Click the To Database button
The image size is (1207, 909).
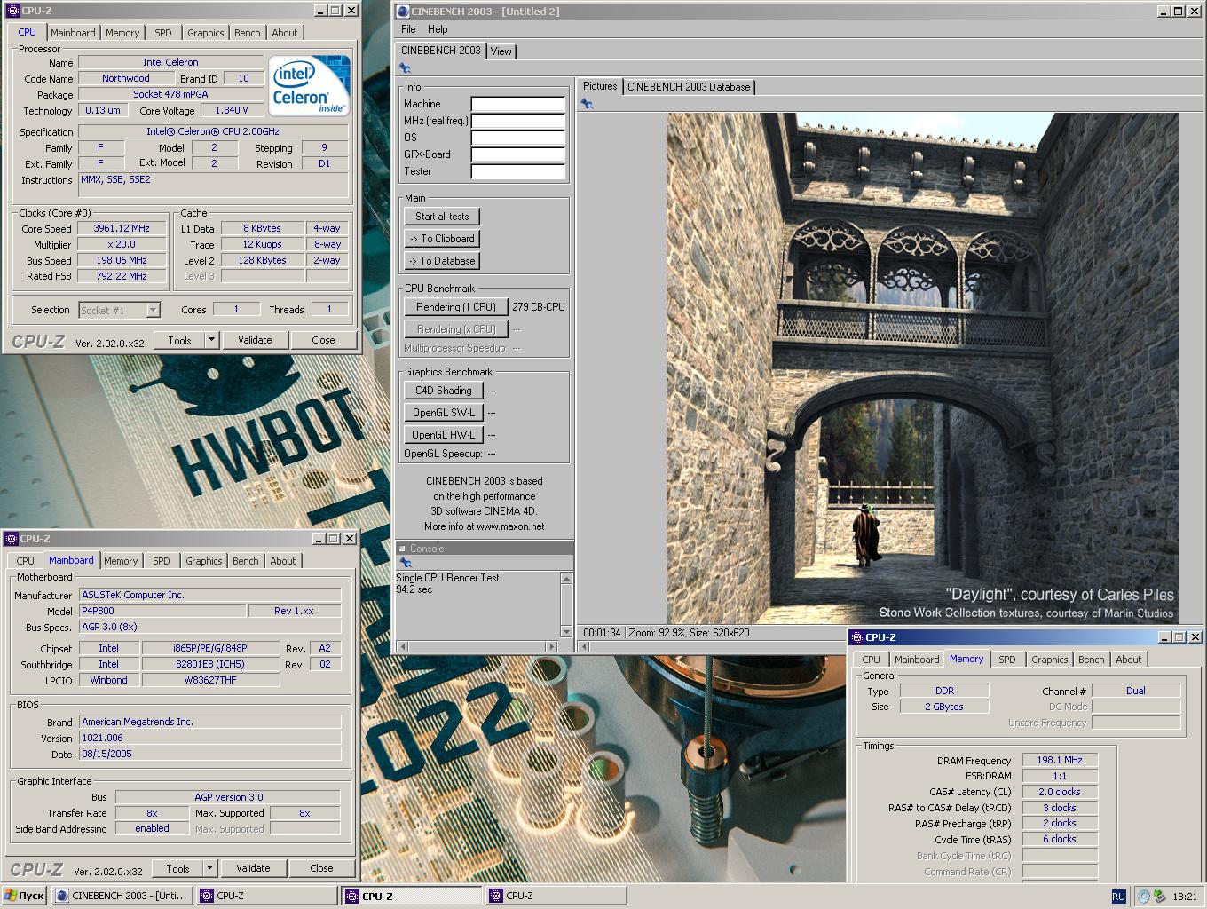pos(442,261)
